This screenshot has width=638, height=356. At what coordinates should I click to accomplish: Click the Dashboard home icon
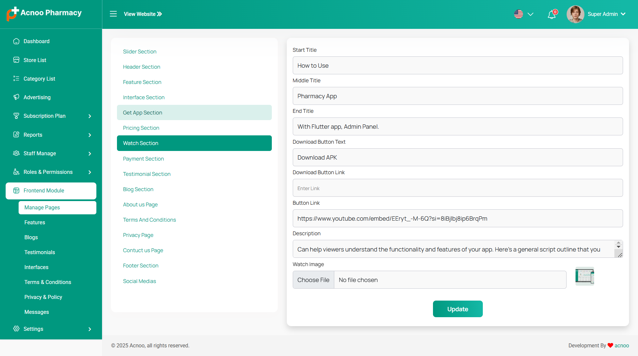(x=16, y=41)
